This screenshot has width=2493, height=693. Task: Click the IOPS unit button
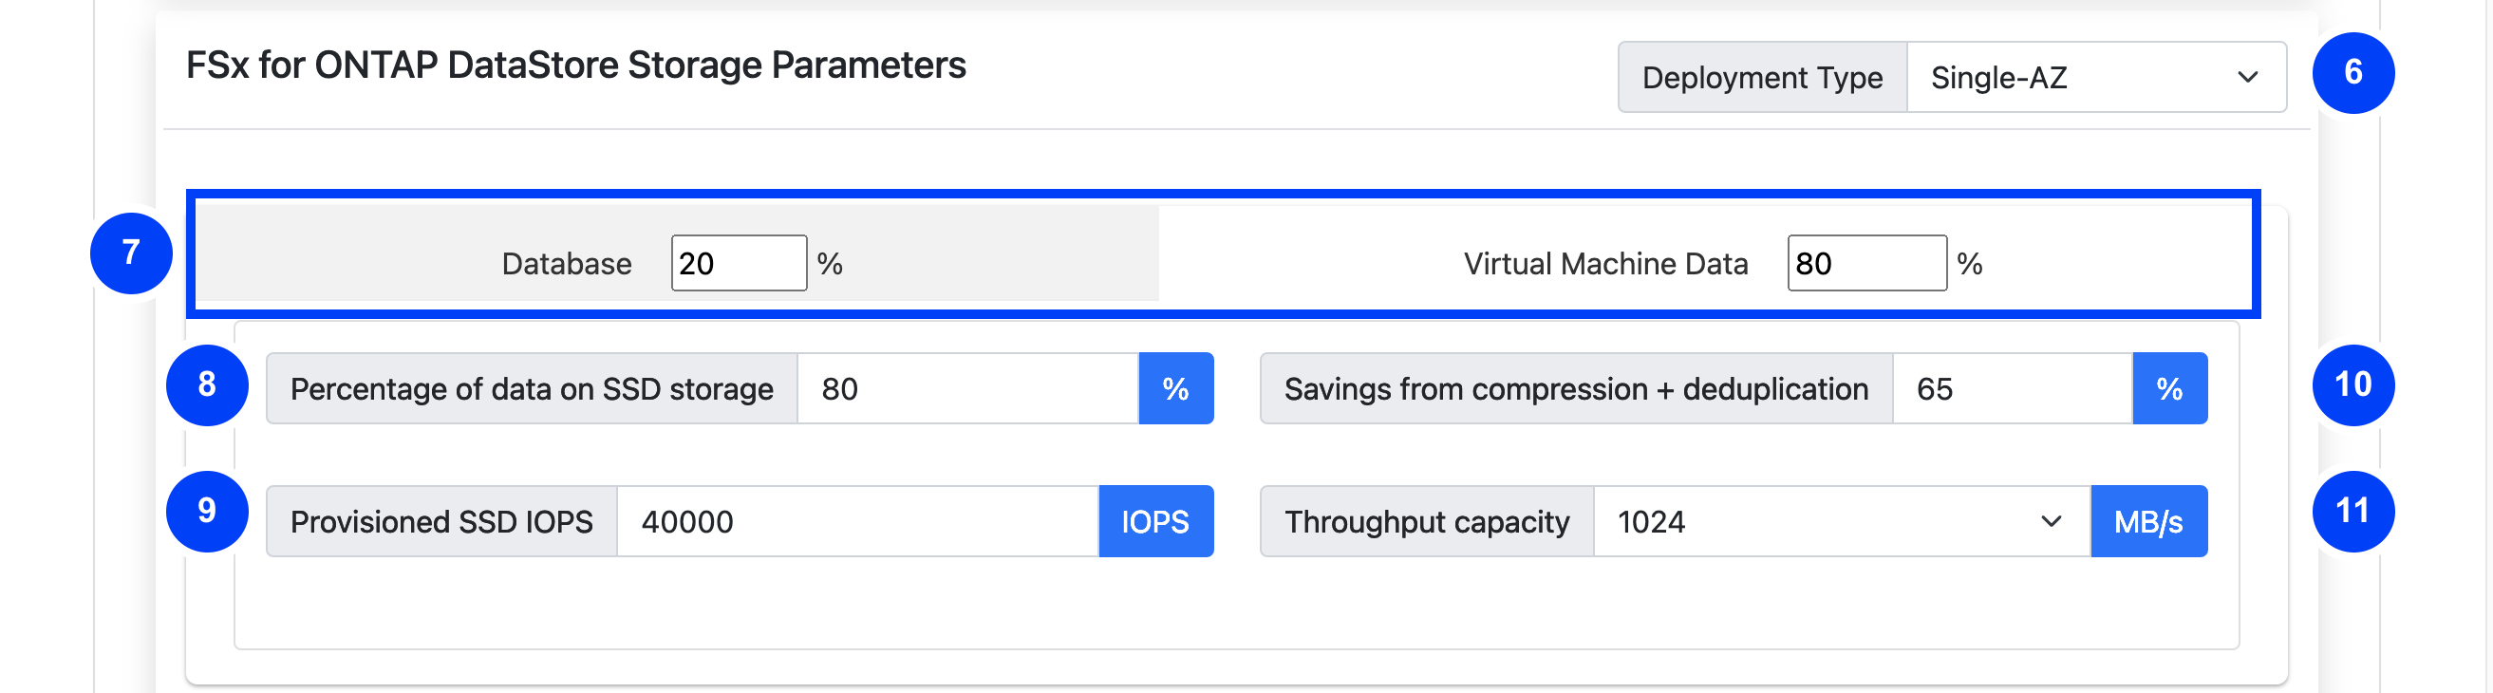click(1156, 522)
